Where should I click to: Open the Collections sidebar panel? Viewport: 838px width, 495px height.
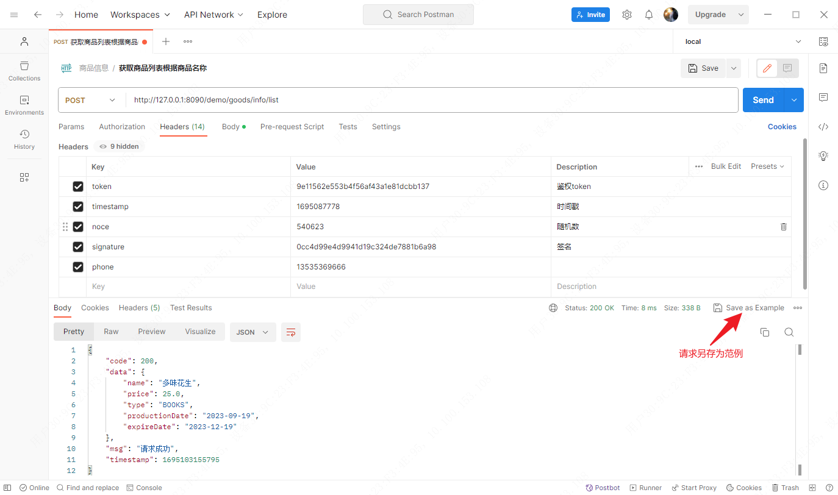(x=24, y=71)
